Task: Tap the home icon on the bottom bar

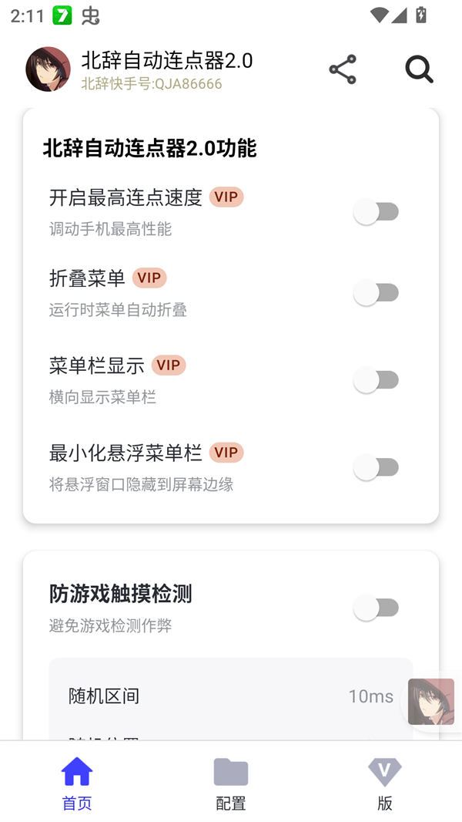Action: coord(76,771)
